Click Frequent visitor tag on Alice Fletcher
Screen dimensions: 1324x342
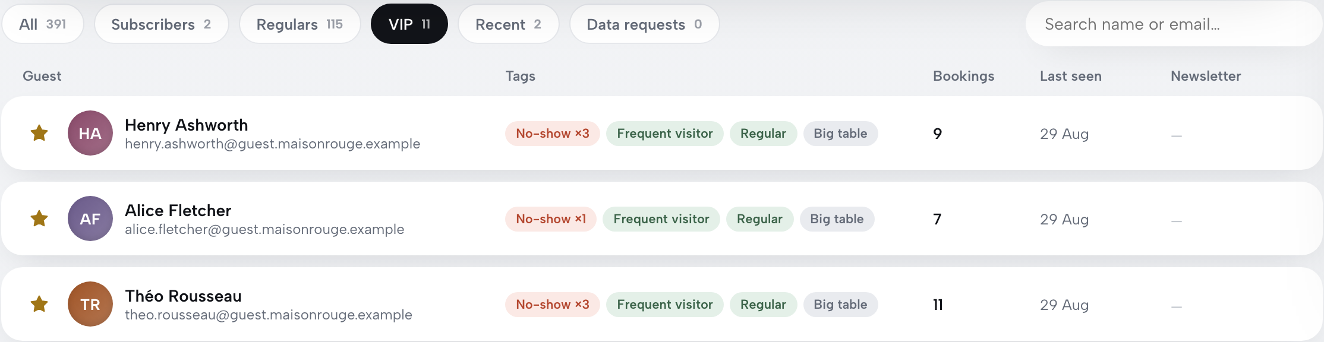(x=661, y=219)
